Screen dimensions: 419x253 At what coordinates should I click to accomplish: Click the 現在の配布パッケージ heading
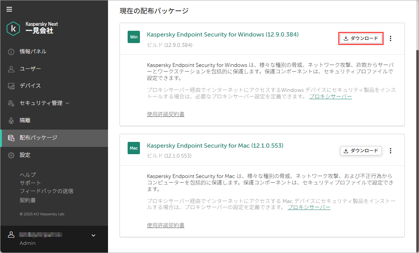(154, 11)
